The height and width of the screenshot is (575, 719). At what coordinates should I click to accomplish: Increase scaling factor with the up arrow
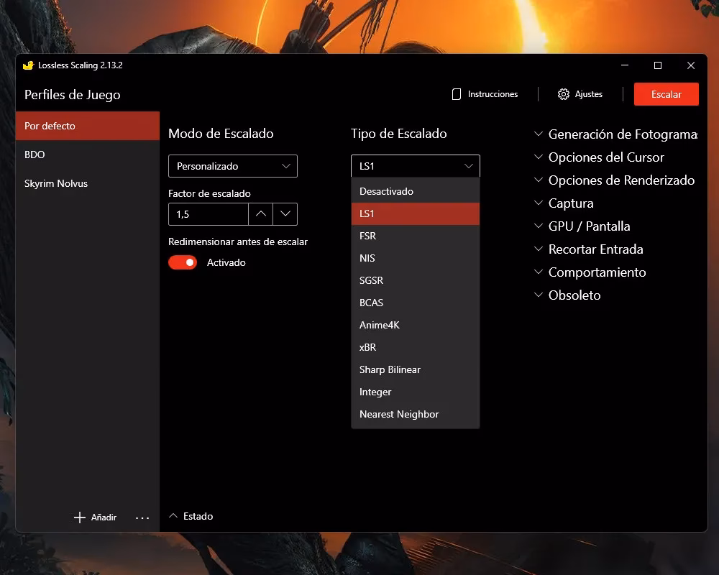tap(260, 214)
